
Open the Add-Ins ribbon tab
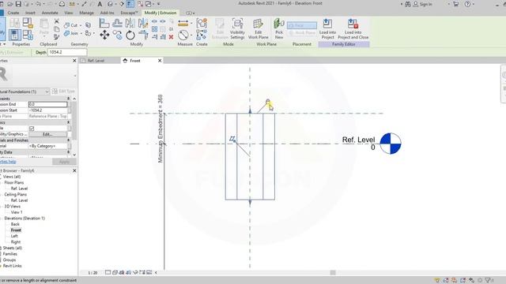point(108,13)
